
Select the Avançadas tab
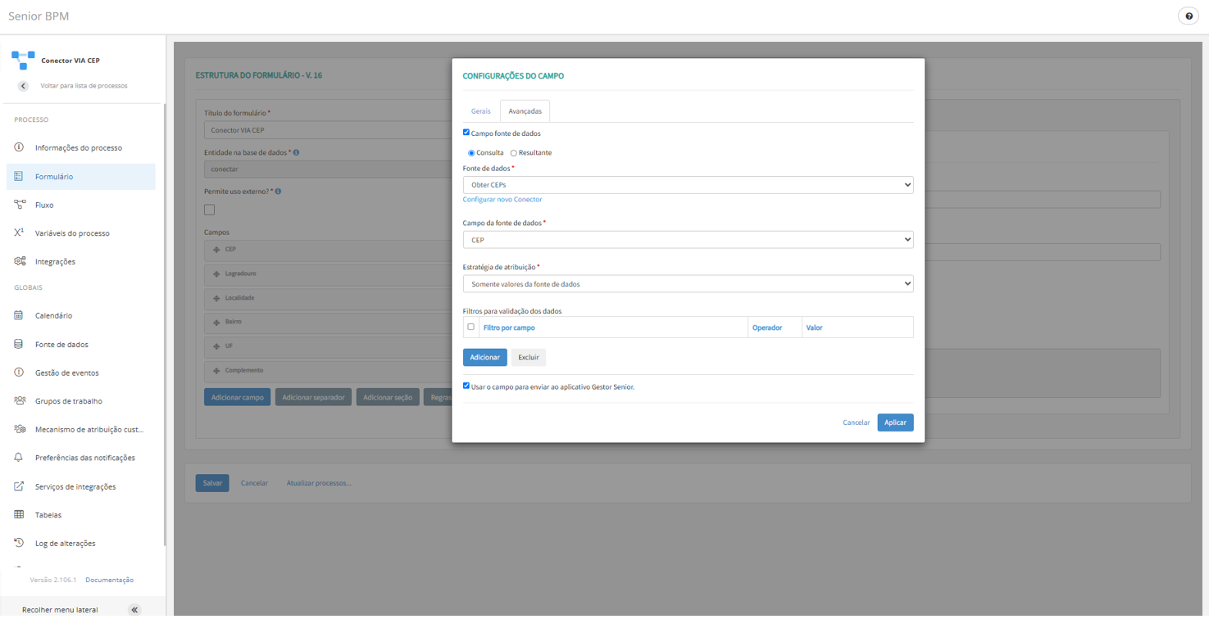(x=525, y=111)
